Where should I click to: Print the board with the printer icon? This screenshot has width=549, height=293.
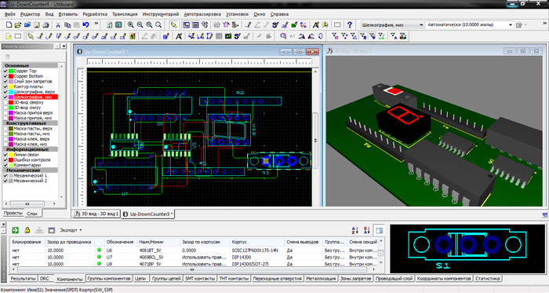[x=45, y=25]
